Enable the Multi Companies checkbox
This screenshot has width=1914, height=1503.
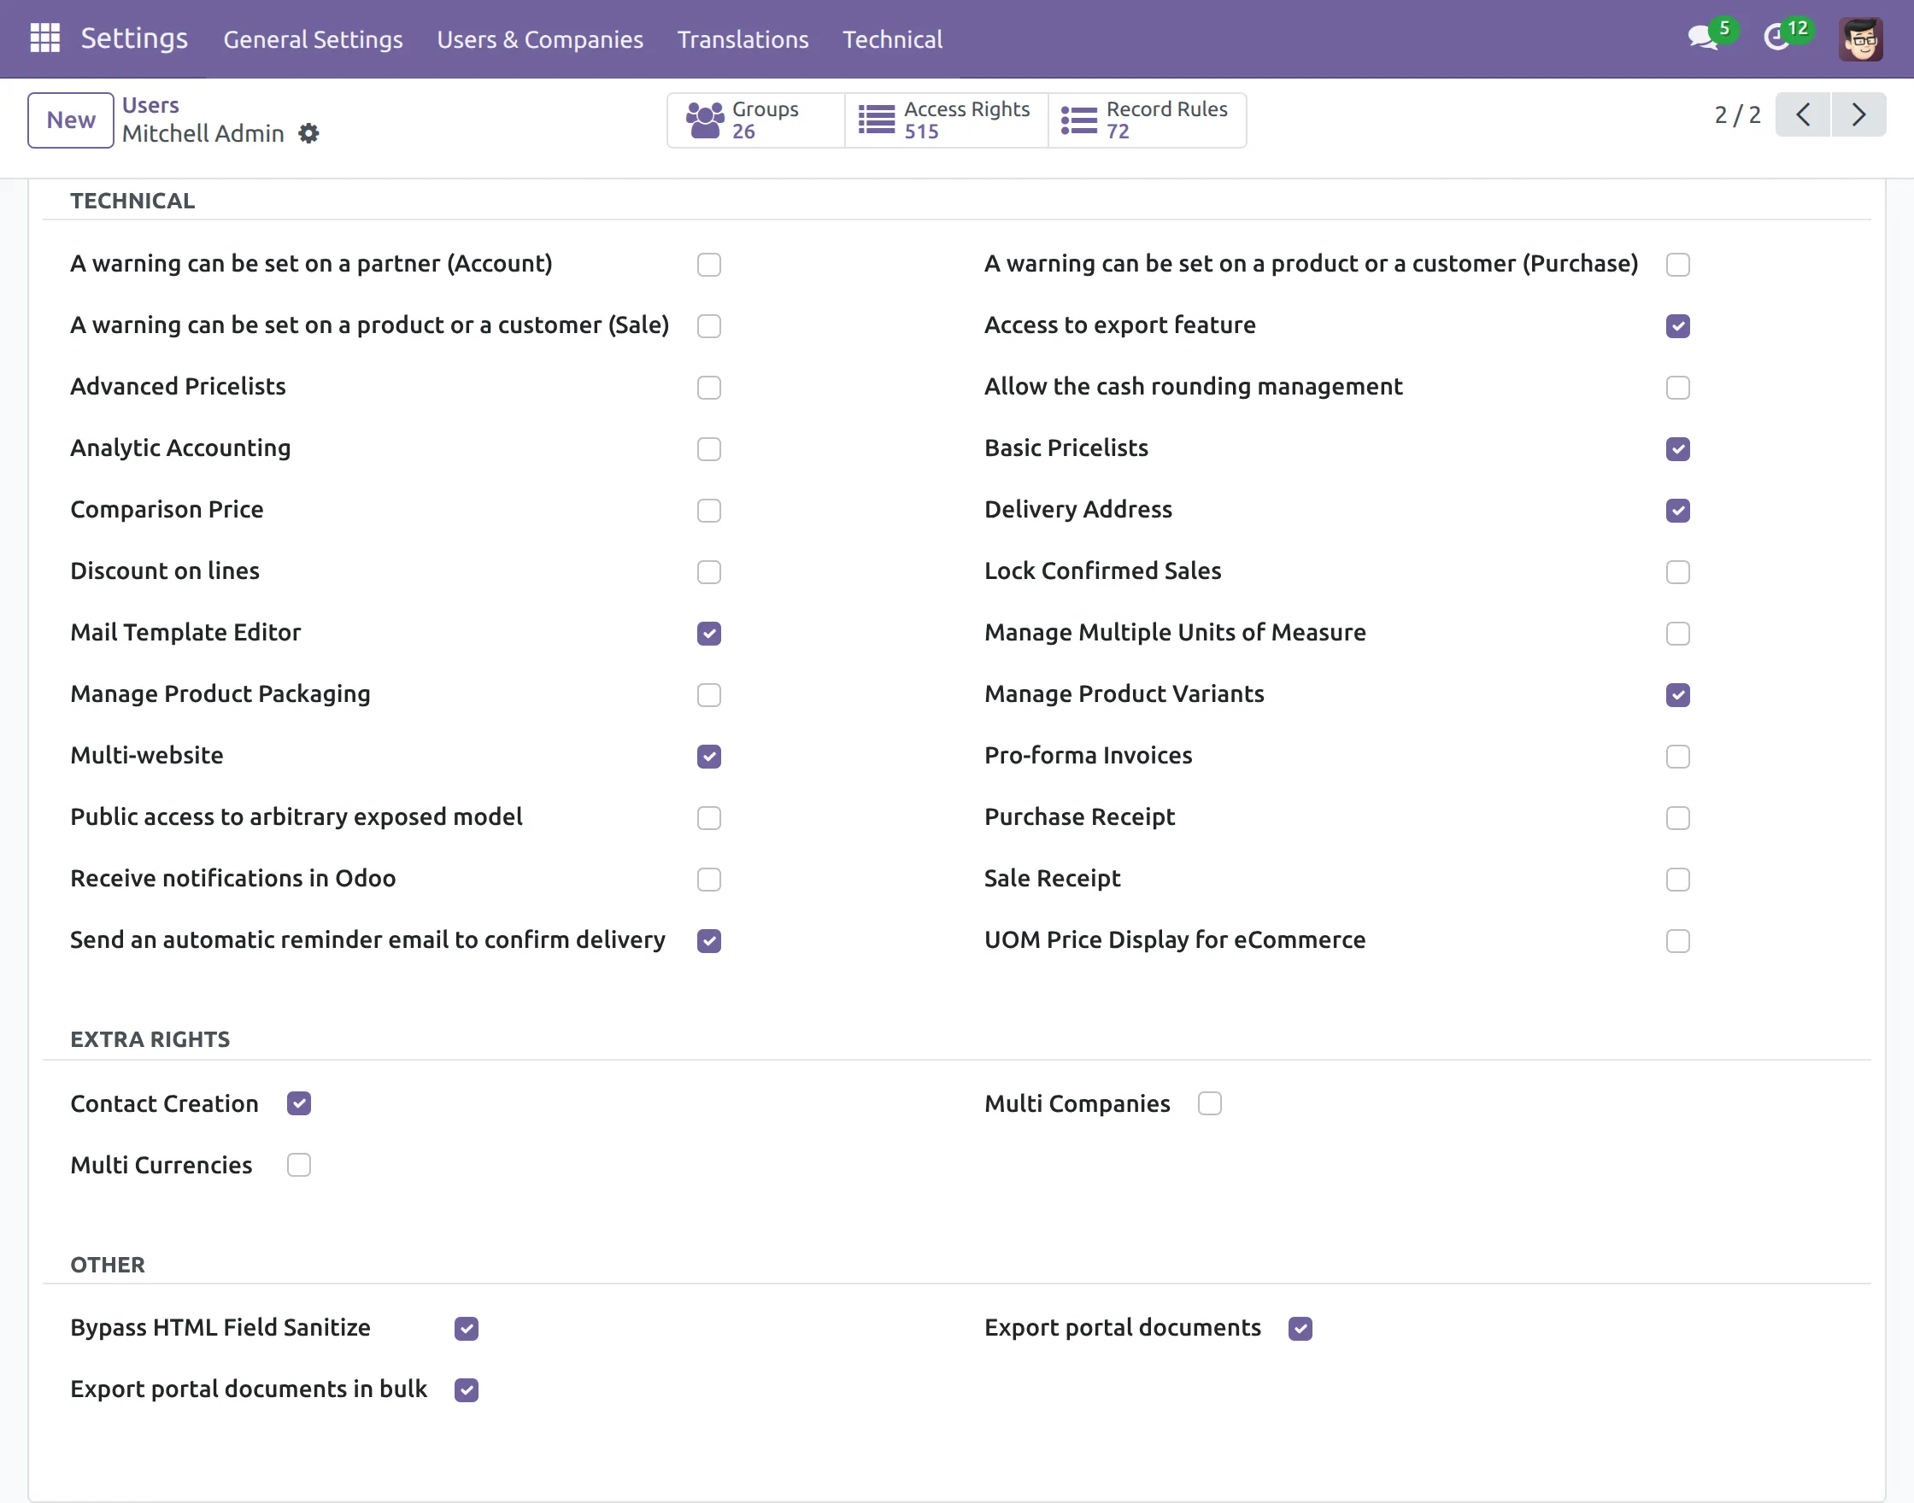click(x=1210, y=1103)
